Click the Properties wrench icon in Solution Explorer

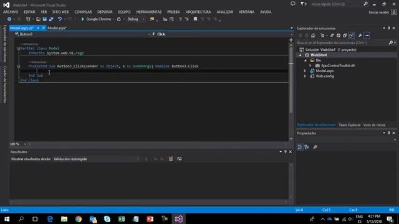tap(360, 35)
